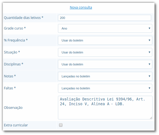
Task: Click the Grade curso label
Action: tap(15, 28)
